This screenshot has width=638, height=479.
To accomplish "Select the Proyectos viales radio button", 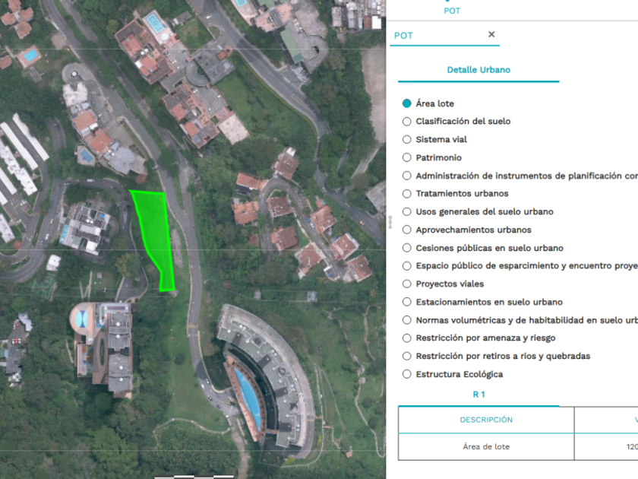I will tap(407, 284).
